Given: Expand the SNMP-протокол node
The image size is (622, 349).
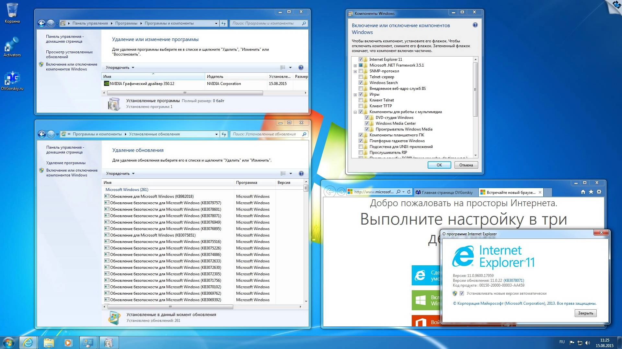Looking at the screenshot, I should [x=355, y=71].
